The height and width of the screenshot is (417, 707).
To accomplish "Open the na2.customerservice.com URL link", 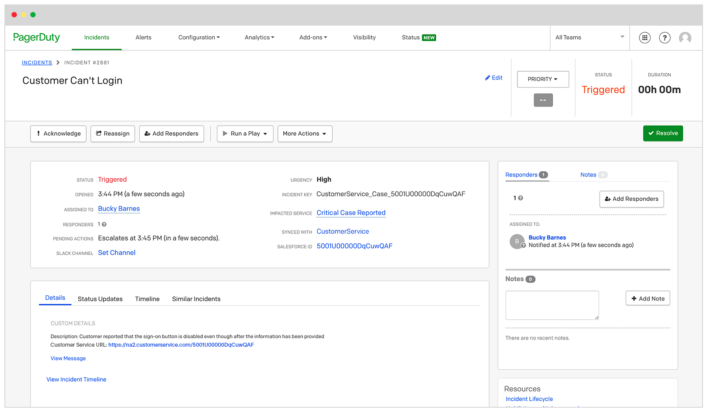I will (x=181, y=345).
